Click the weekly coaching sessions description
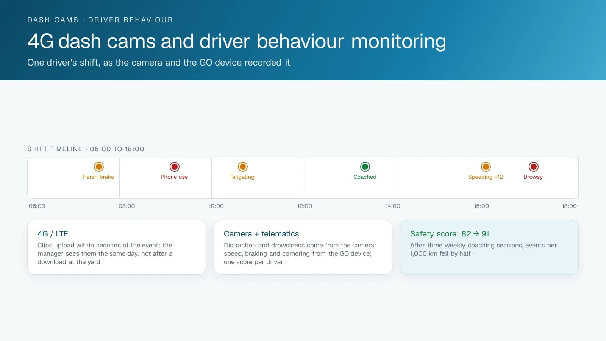The height and width of the screenshot is (341, 606). click(x=483, y=249)
